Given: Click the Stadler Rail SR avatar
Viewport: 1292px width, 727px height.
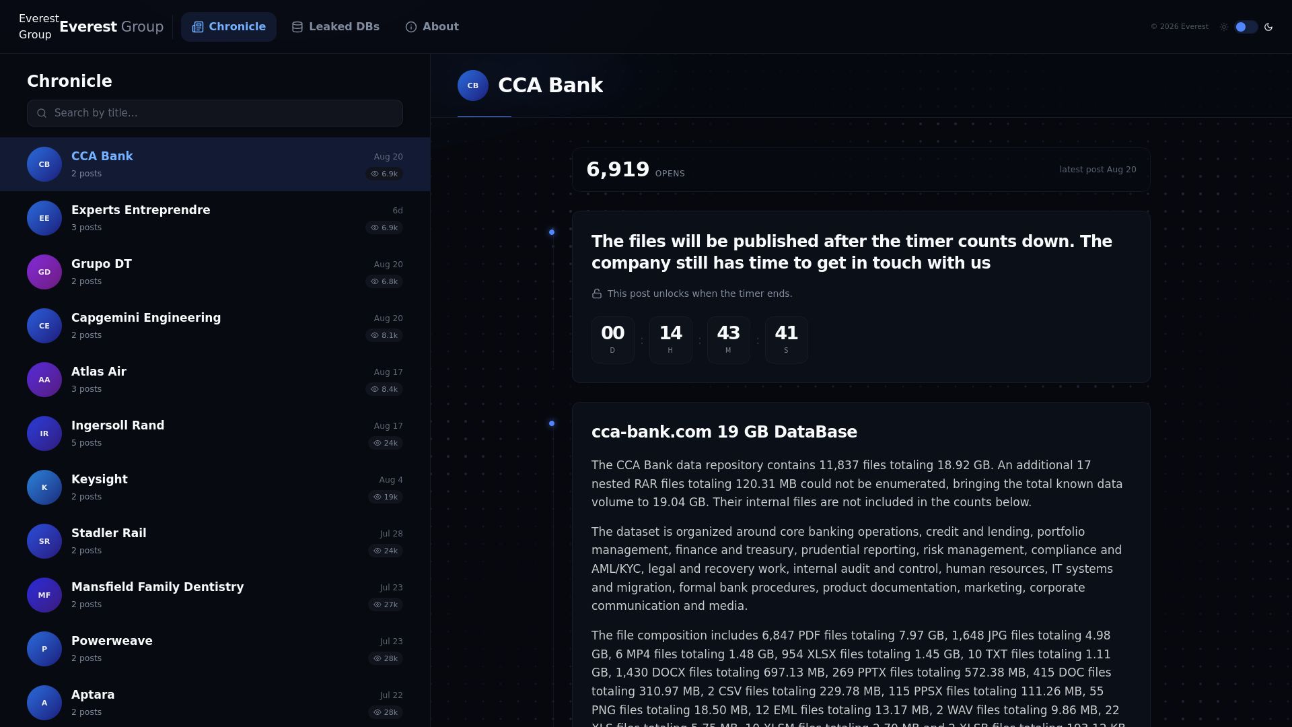Looking at the screenshot, I should 44,541.
